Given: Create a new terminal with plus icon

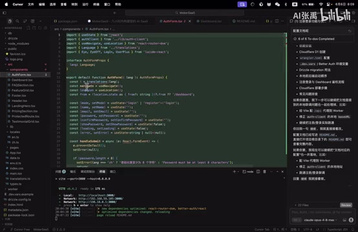Looking at the screenshot, I should tap(234, 171).
